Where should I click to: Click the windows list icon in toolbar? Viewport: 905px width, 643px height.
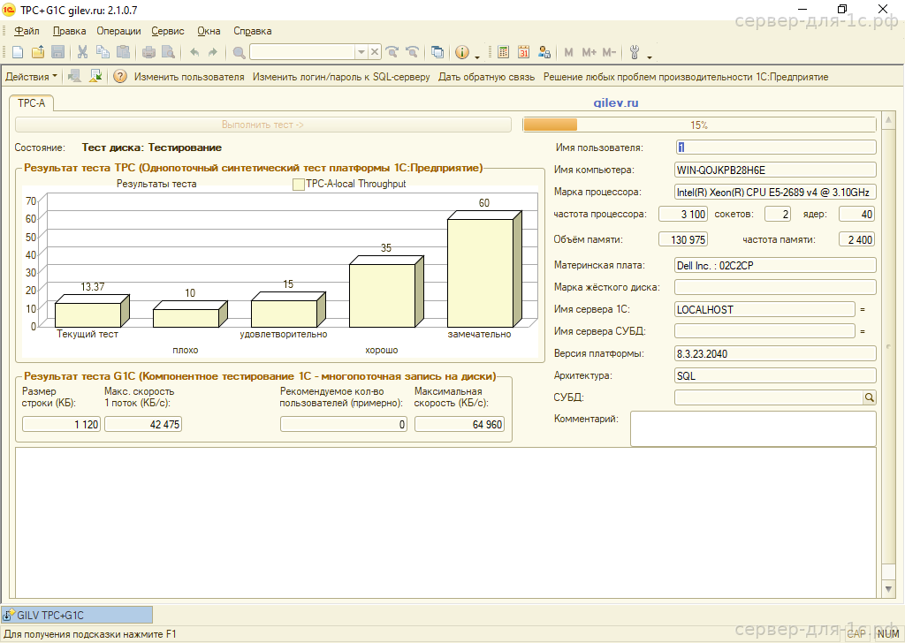437,52
